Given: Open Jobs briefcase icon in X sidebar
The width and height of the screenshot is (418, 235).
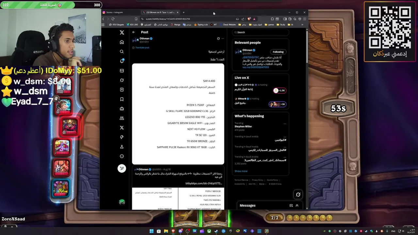Looking at the screenshot, I should [122, 109].
